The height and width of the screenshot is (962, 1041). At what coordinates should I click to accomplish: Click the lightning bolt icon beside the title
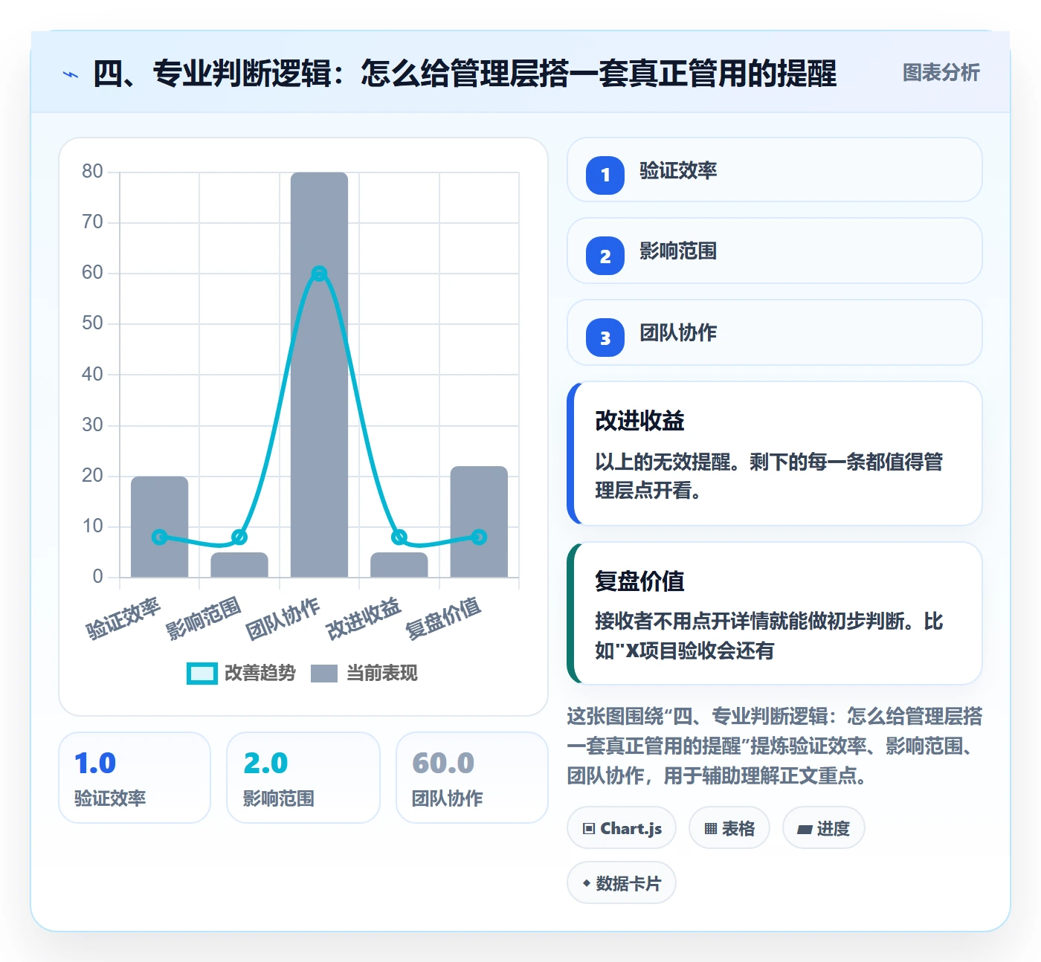71,74
